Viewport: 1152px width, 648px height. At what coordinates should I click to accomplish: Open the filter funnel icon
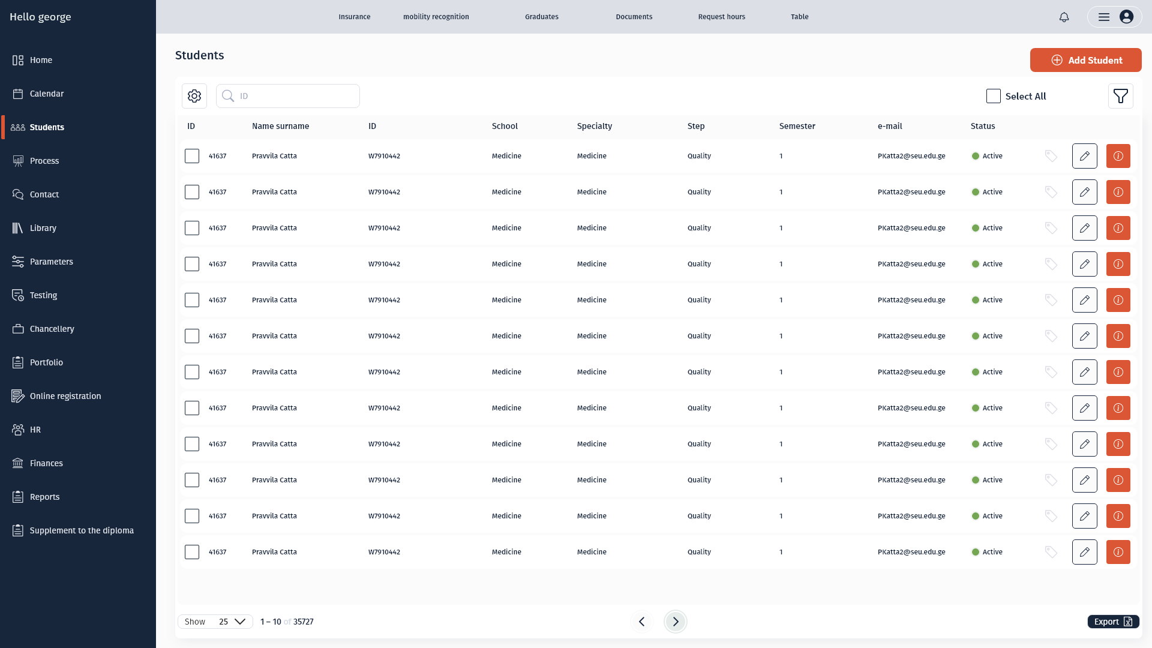(x=1121, y=96)
